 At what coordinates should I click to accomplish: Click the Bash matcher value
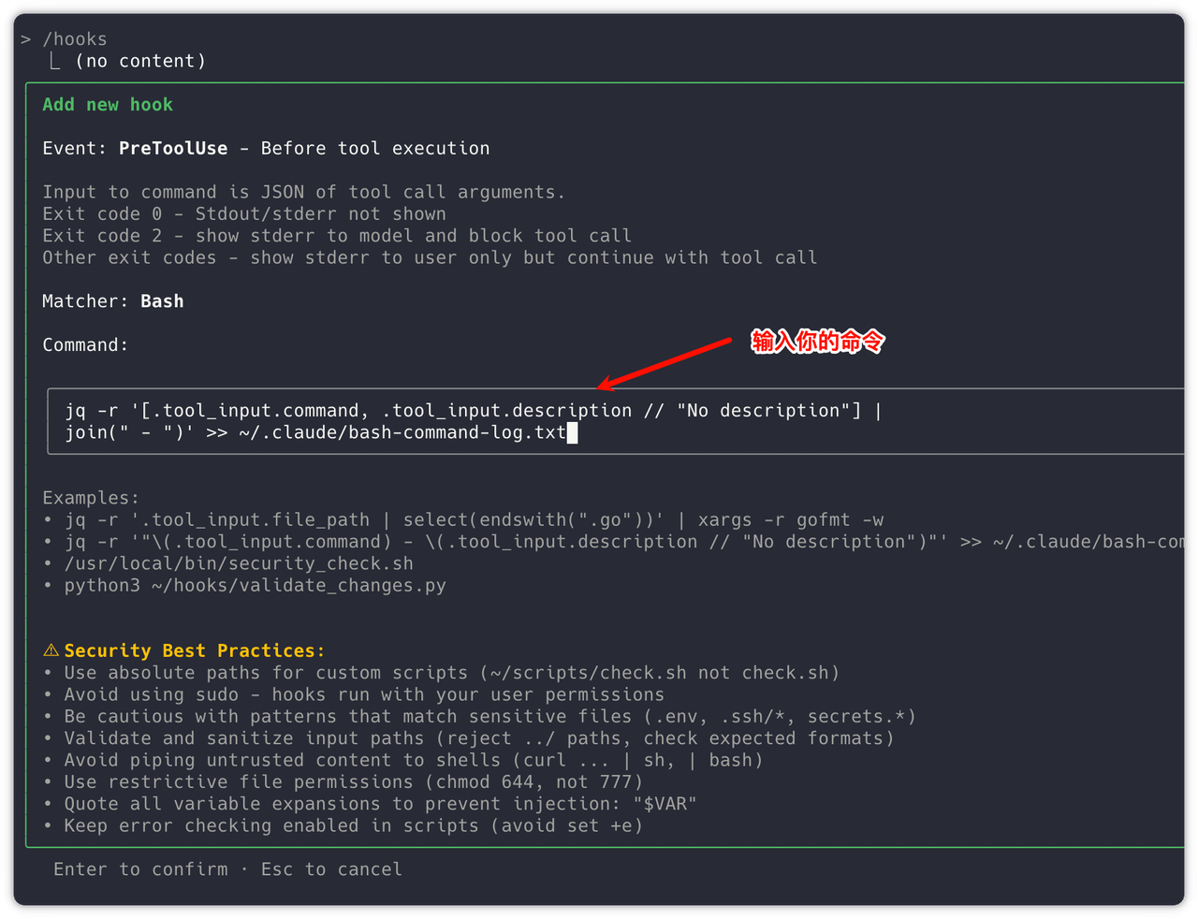162,301
